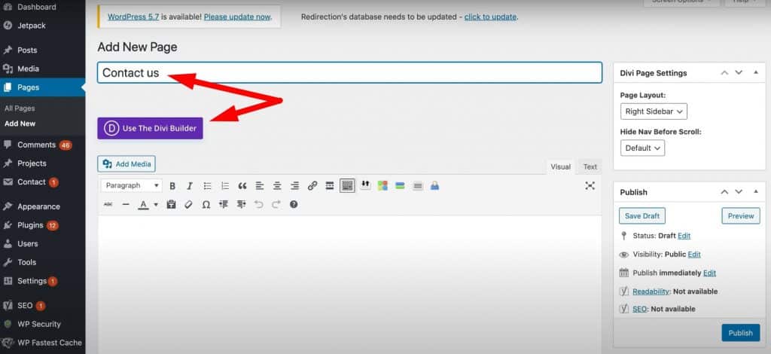This screenshot has height=354, width=771.
Task: Click the text color A icon
Action: point(143,204)
